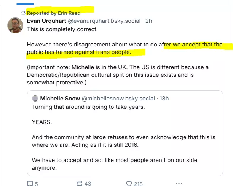Click the 18h timestamp on quoted post

point(164,98)
